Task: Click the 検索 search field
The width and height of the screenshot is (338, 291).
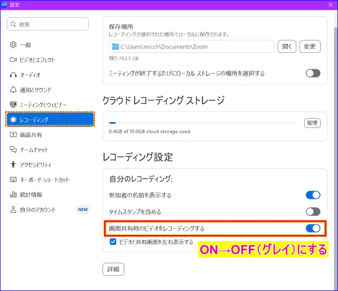Action: pos(48,24)
